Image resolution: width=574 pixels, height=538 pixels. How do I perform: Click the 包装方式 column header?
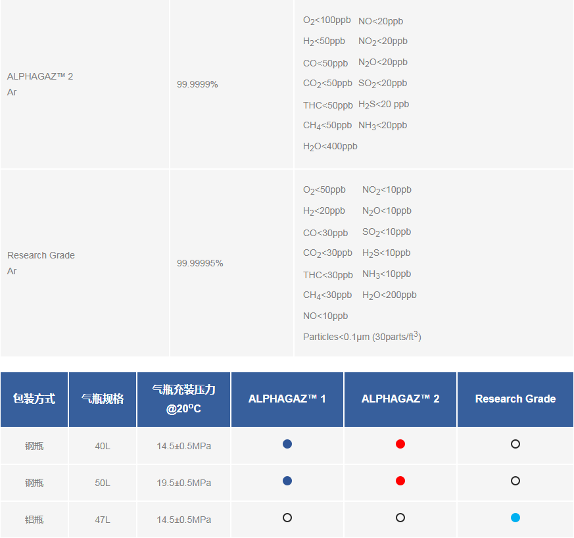(34, 399)
